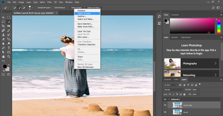Select the 'my pic' layer thumbnail
Screen dimensions: 223x116
pyautogui.click(x=177, y=112)
